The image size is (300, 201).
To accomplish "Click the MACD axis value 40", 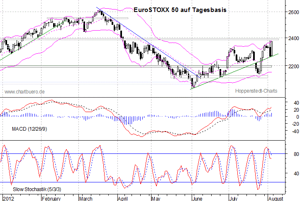I will click(296, 103).
